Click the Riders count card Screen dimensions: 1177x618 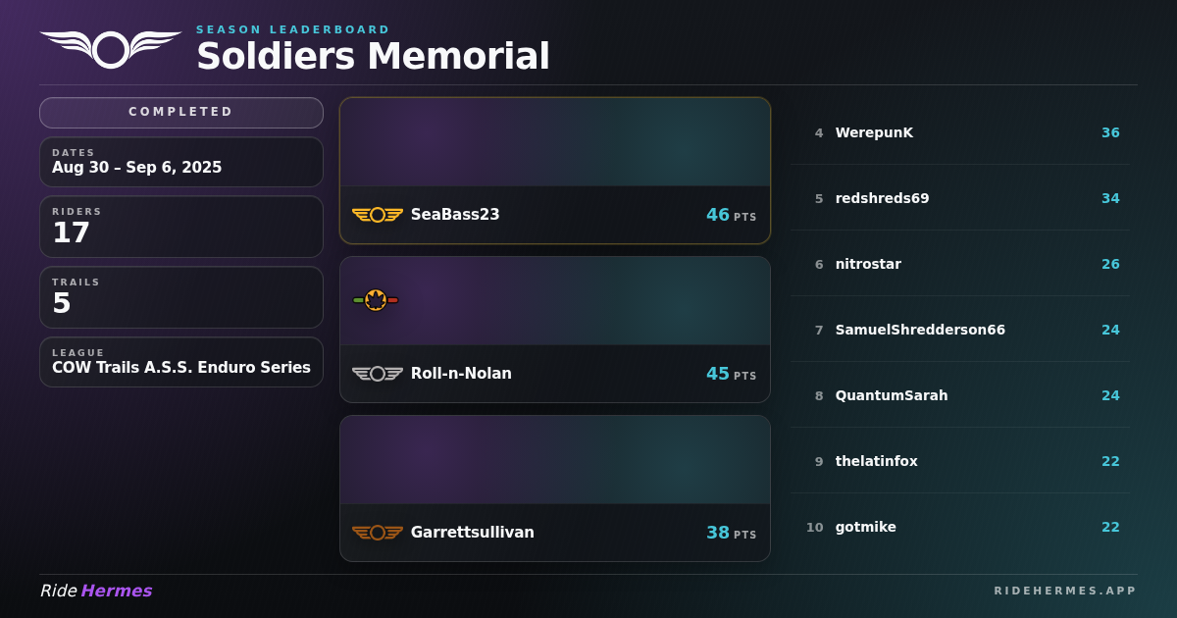(x=181, y=227)
